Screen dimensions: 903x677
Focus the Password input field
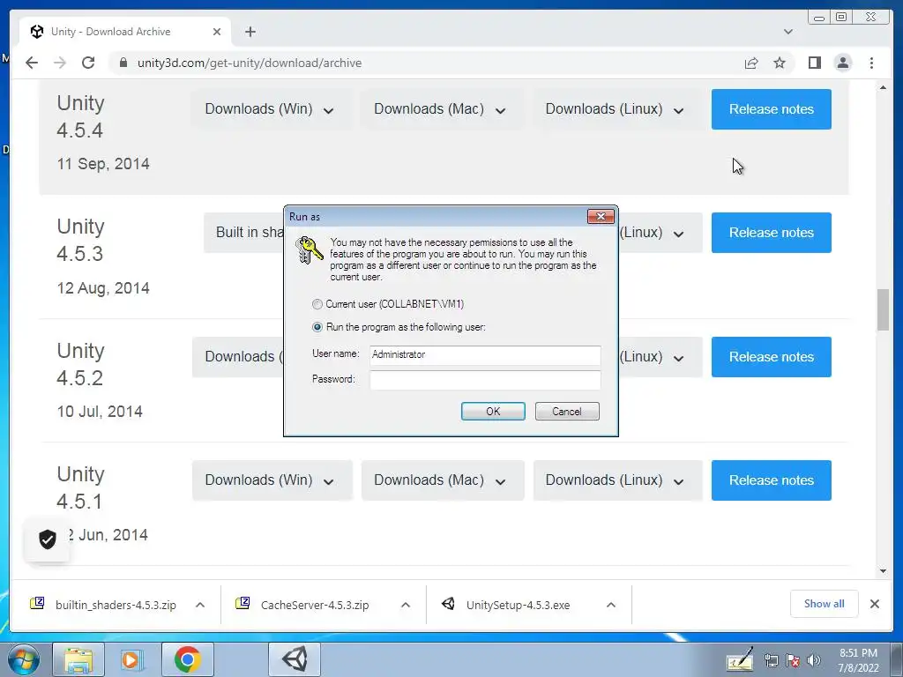tap(485, 380)
